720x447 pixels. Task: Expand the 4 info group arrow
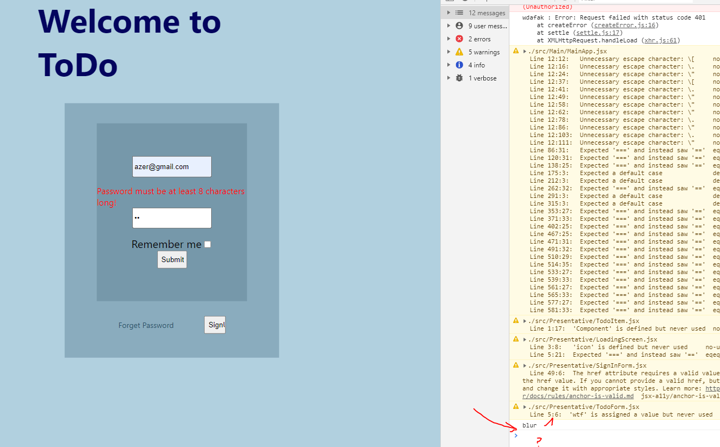point(448,65)
